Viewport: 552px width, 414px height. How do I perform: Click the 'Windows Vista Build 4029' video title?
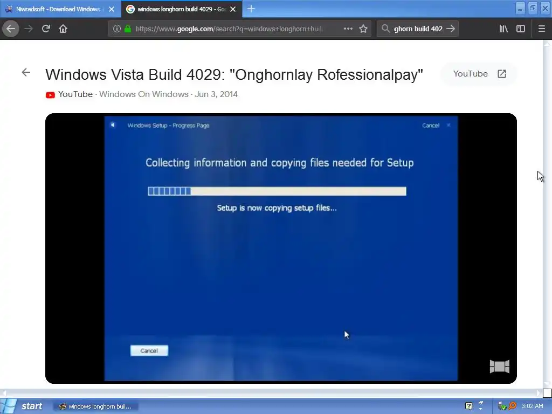tap(234, 74)
